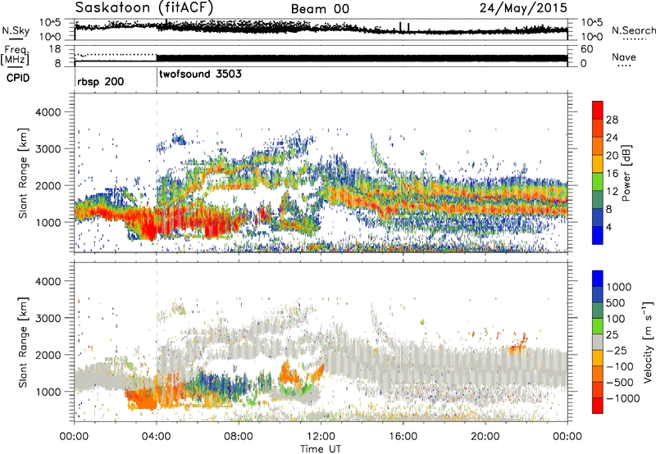Click the '18' frequency axis tick label
The image size is (656, 454).
tap(55, 49)
